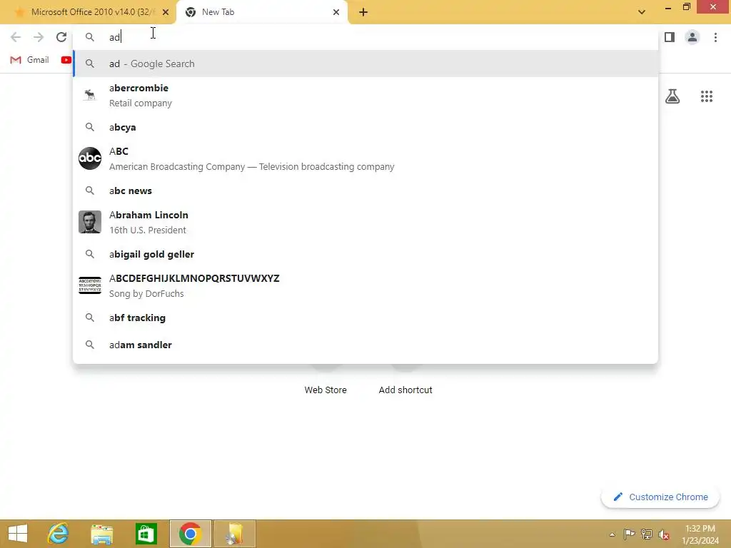Click the browser forward arrow

pyautogui.click(x=39, y=37)
